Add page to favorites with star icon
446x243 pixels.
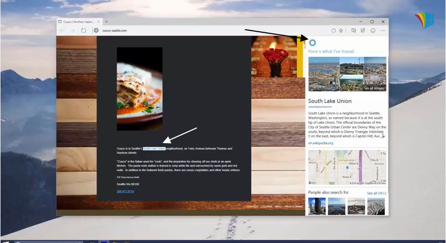point(341,30)
